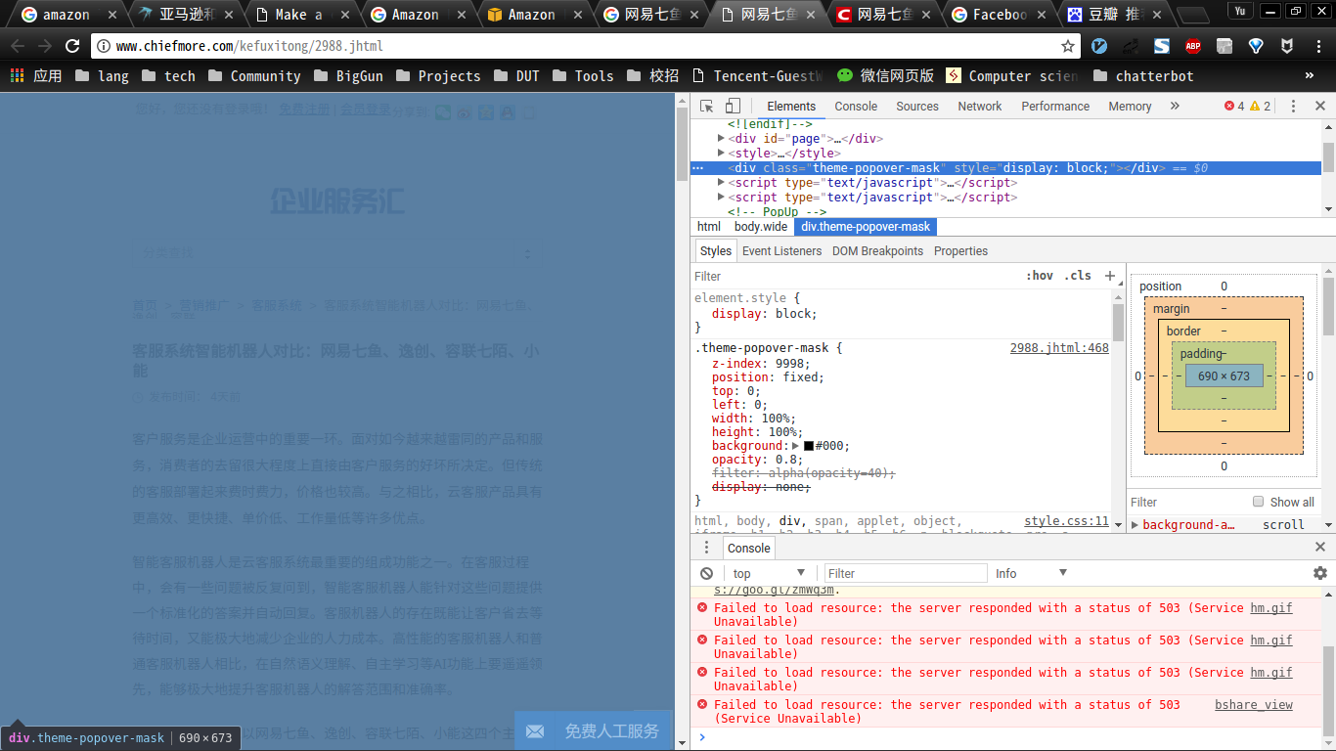Image resolution: width=1336 pixels, height=751 pixels.
Task: Click the black background color swatch
Action: click(x=809, y=446)
